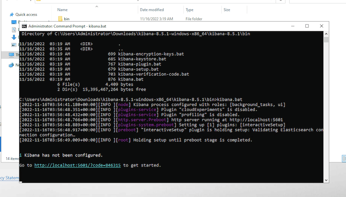Click the Desktop icon in Explorer sidebar

point(14,22)
